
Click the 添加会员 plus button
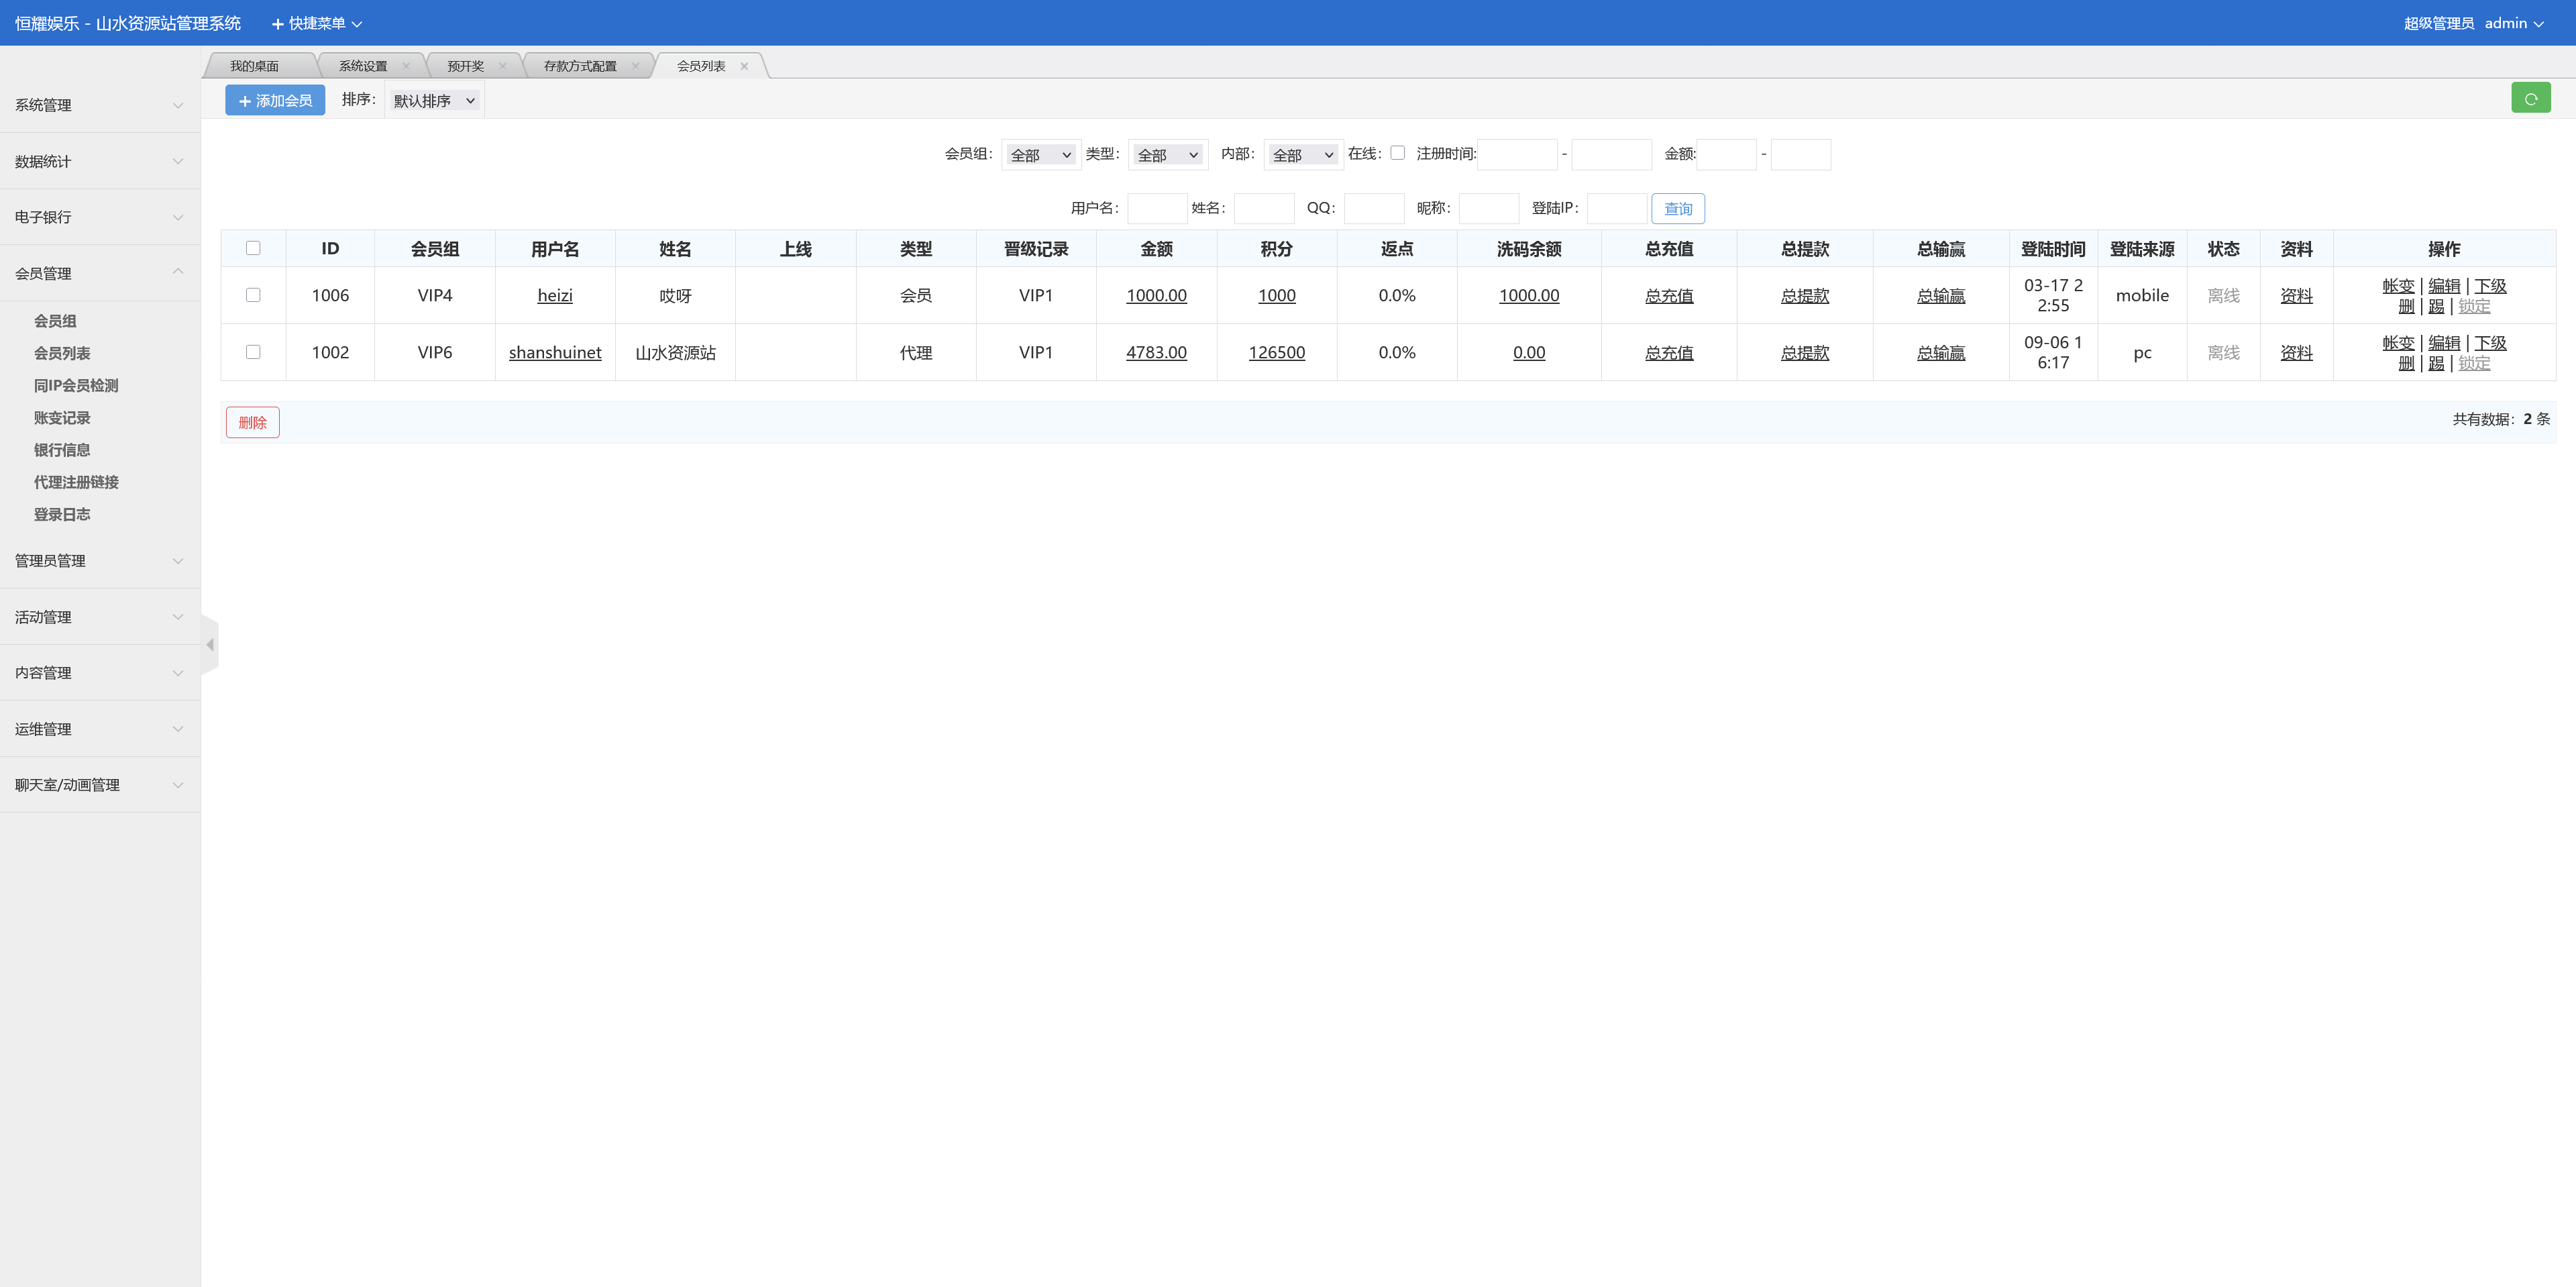click(275, 100)
